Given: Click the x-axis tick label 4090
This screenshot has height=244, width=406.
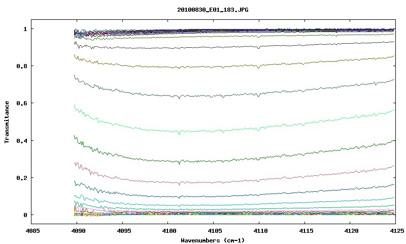Looking at the screenshot, I should coord(78,231).
